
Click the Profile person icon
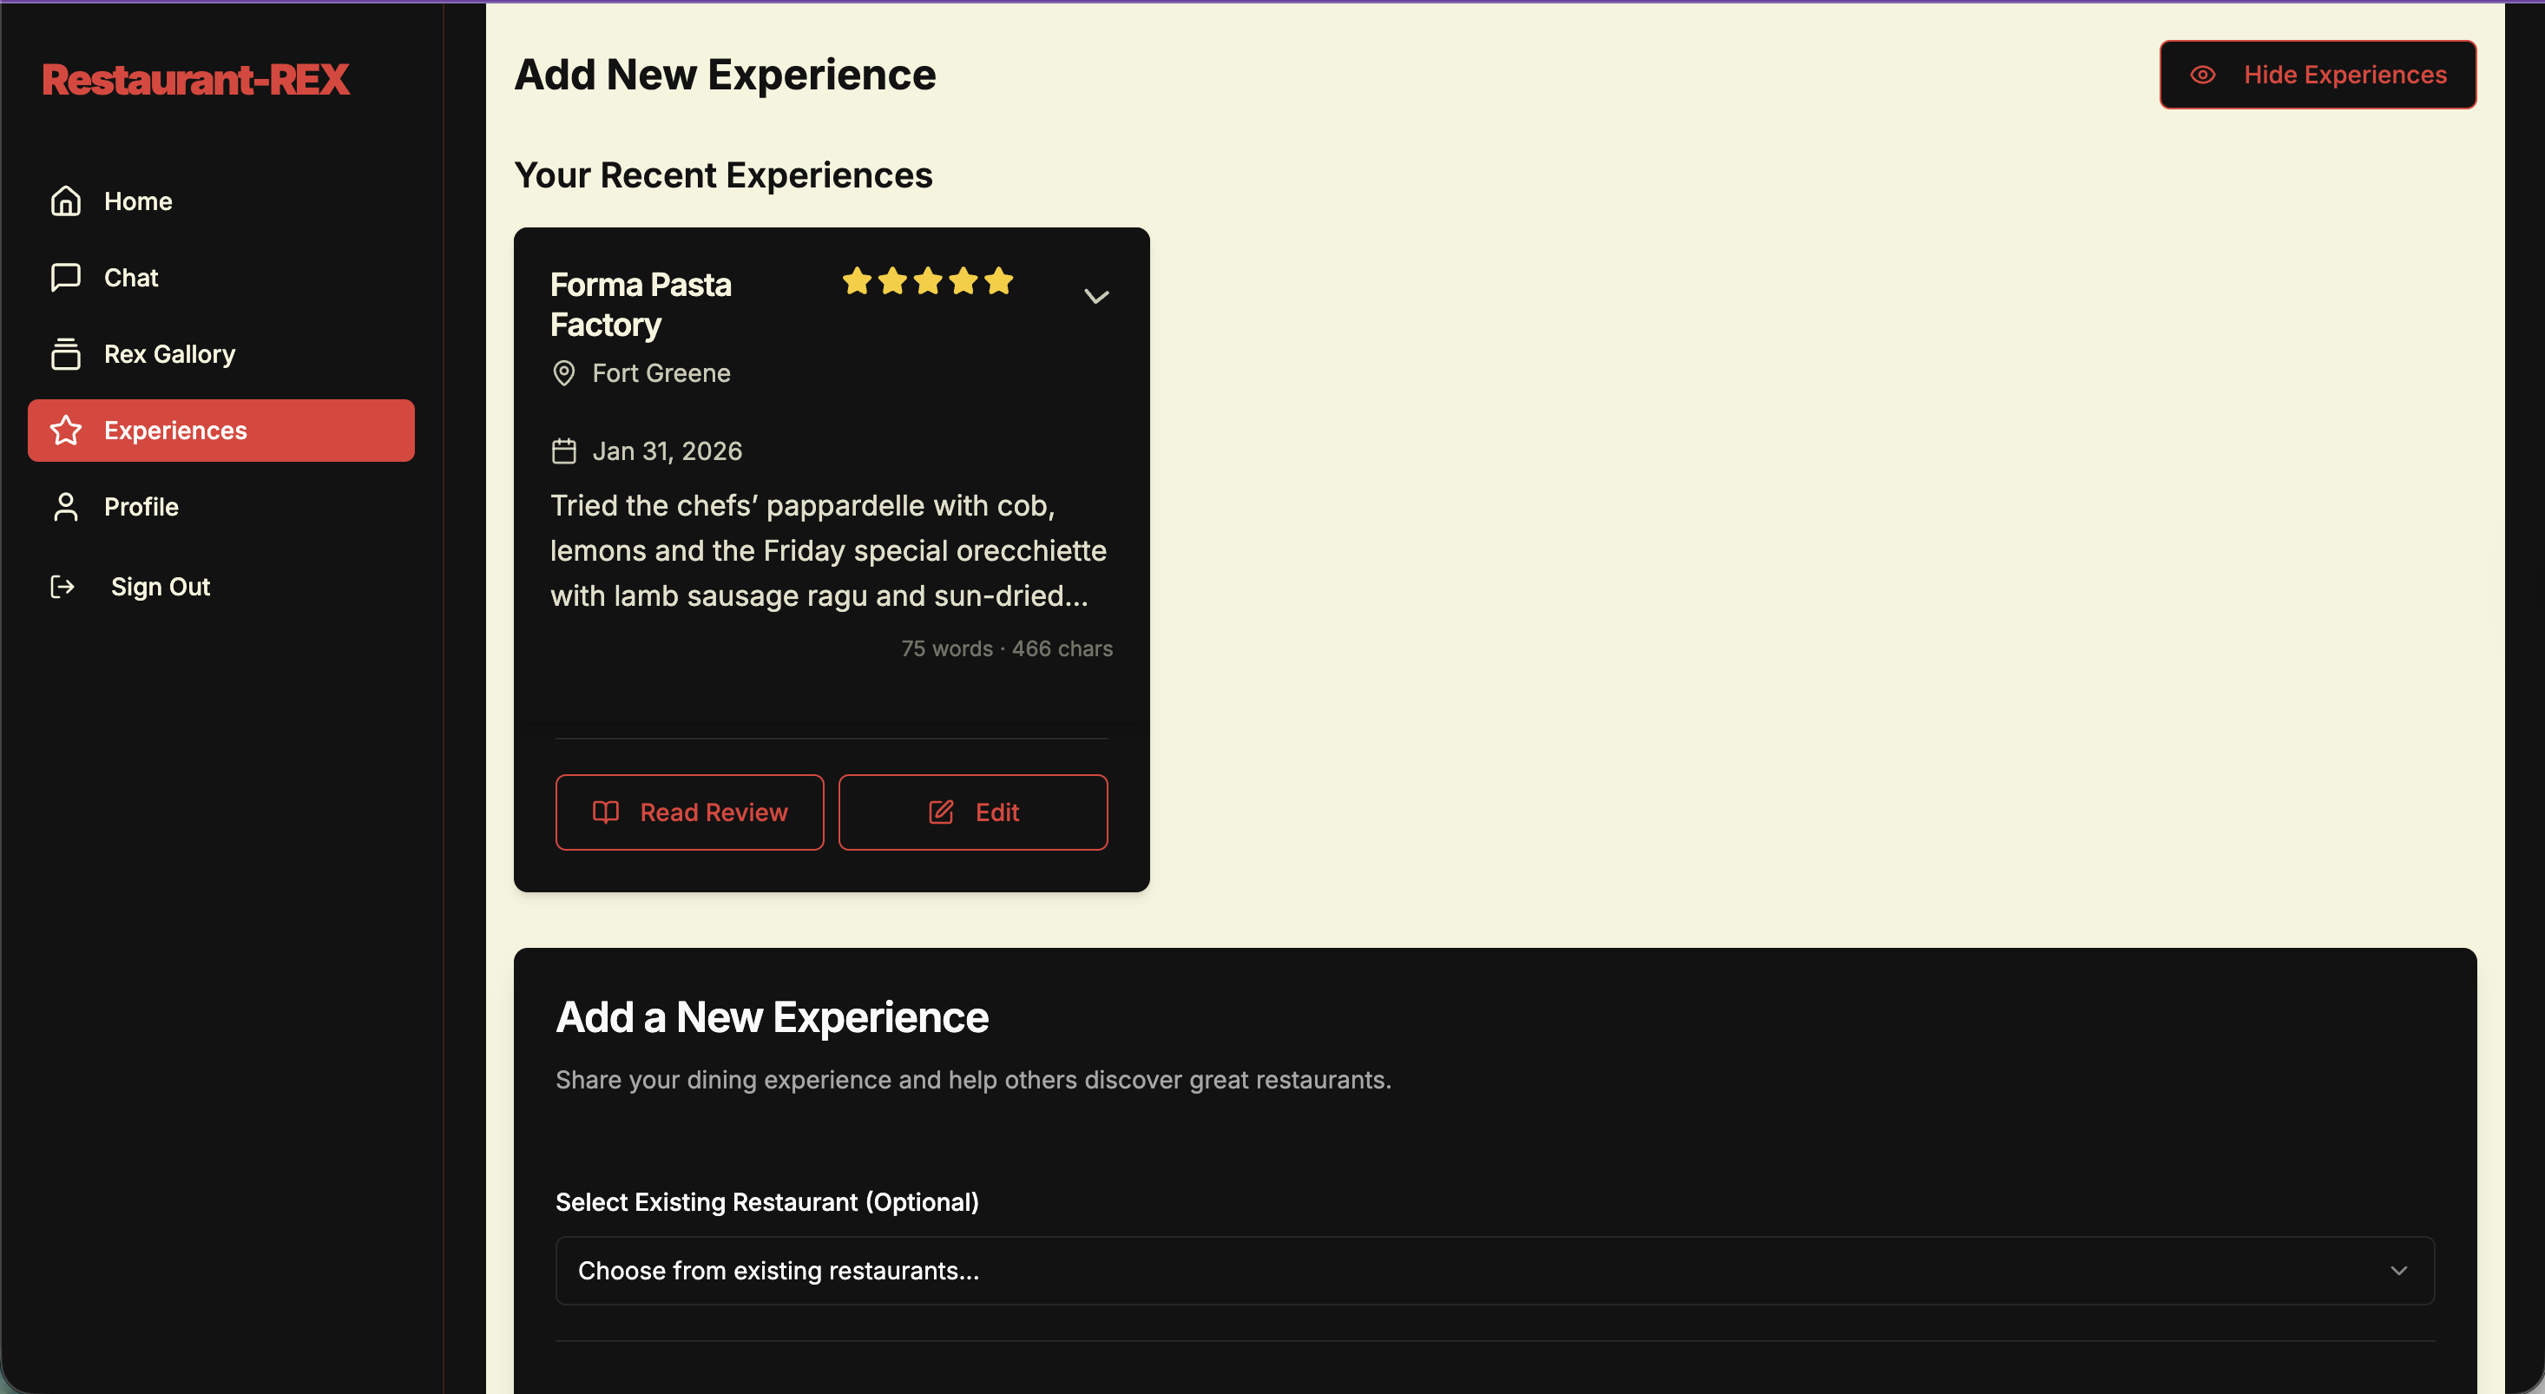coord(65,507)
